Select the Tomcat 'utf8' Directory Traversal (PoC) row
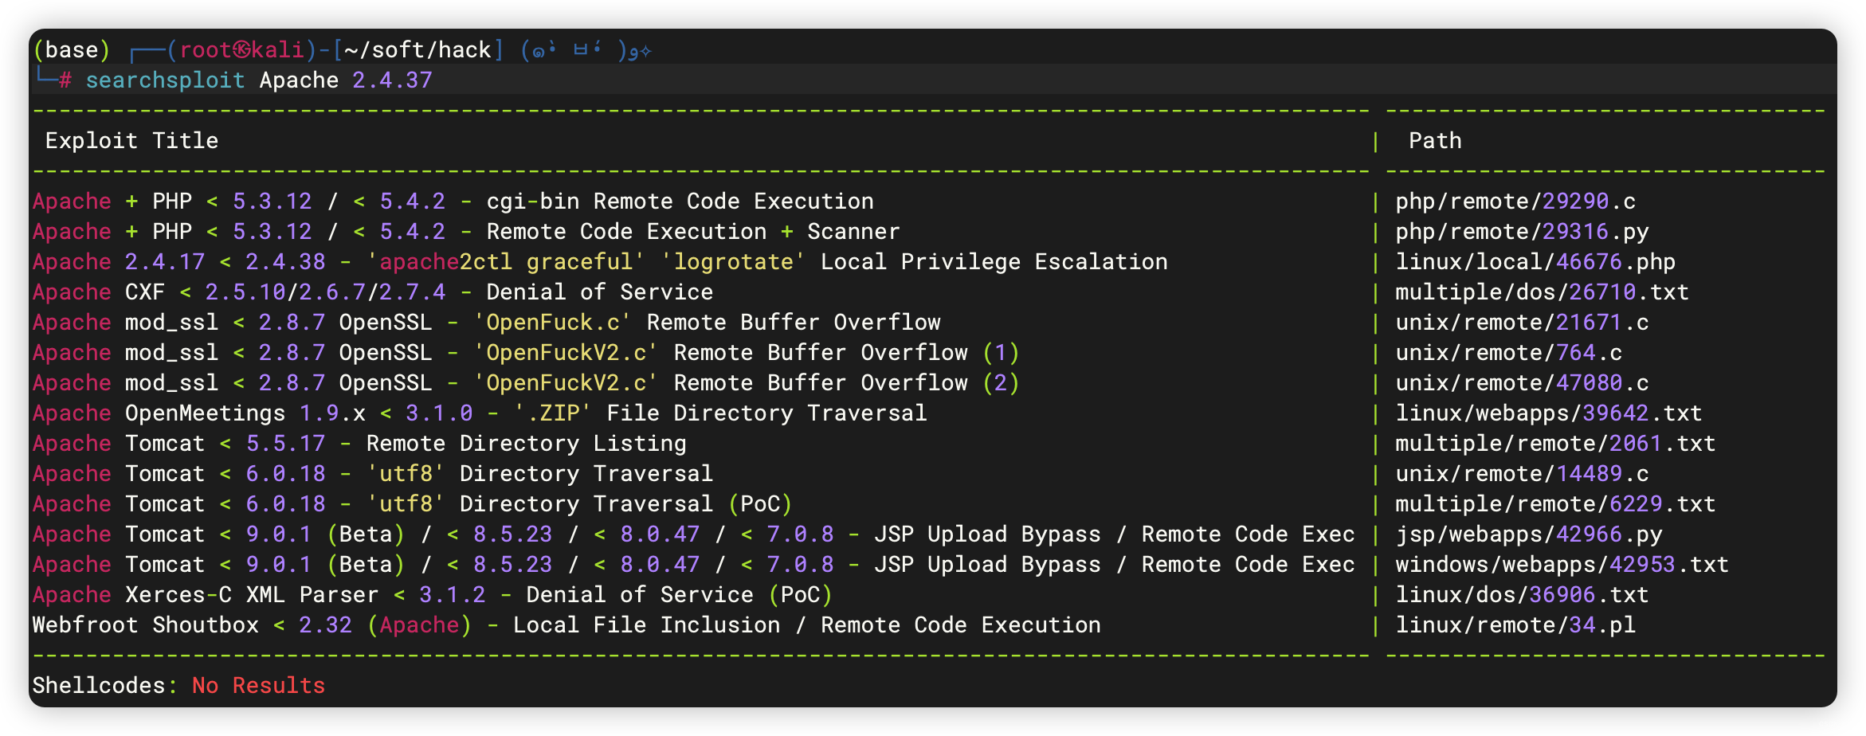Viewport: 1866px width, 736px height. [413, 504]
